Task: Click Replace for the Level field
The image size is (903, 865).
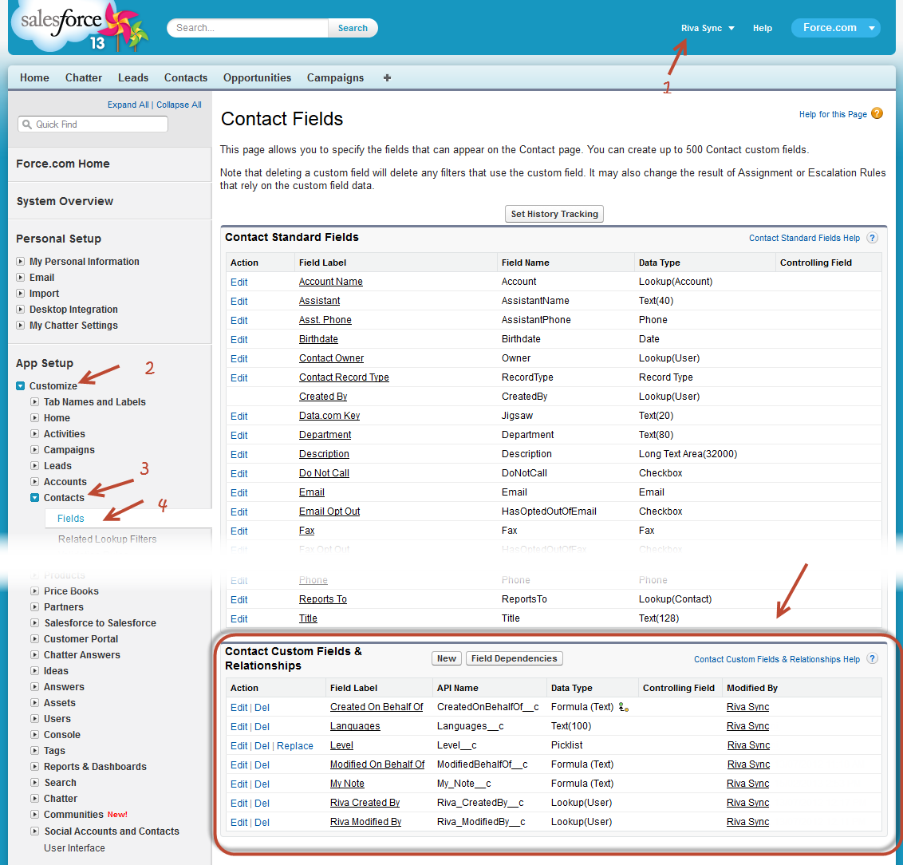Action: point(295,746)
